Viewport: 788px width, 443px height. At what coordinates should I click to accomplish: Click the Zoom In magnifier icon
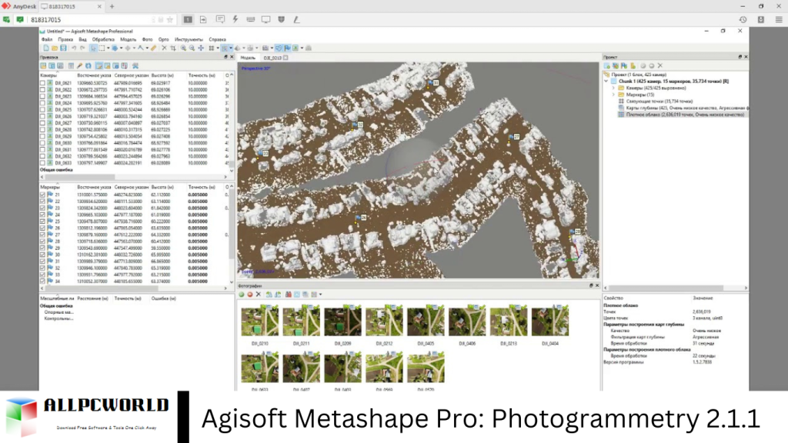point(183,48)
